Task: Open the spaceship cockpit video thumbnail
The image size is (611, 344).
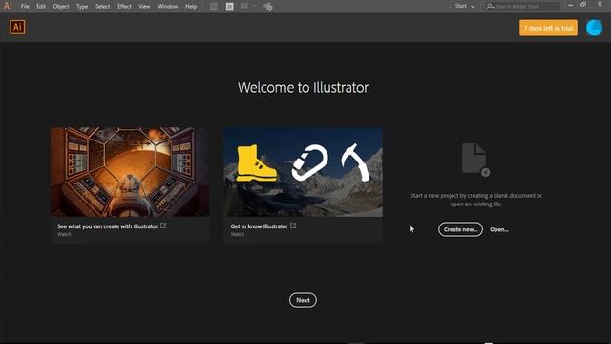Action: (x=130, y=172)
